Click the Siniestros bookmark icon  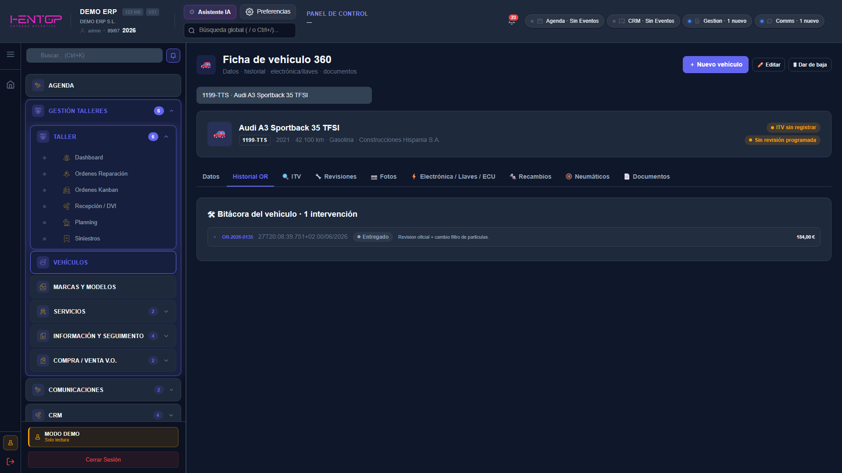(x=67, y=239)
